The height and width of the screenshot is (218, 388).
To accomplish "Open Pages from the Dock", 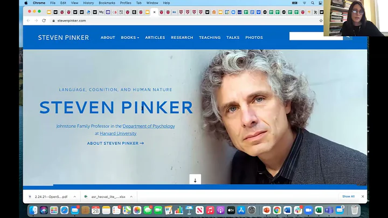I will point(168,210).
